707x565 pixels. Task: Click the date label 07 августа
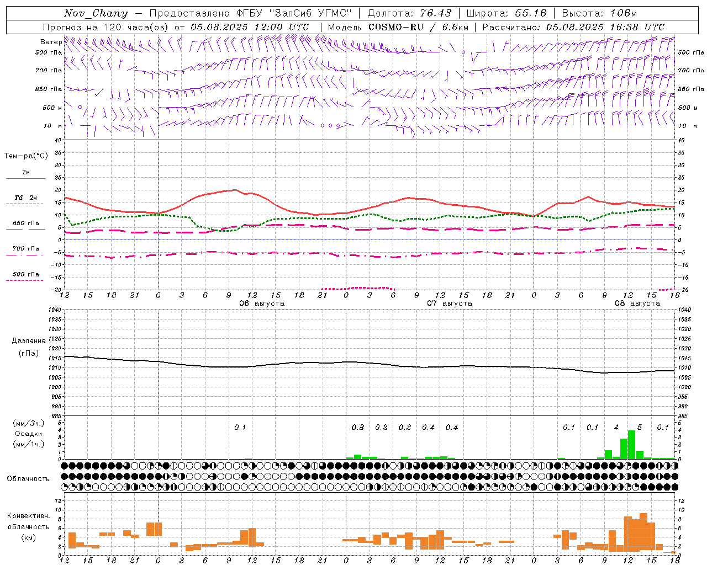click(450, 303)
